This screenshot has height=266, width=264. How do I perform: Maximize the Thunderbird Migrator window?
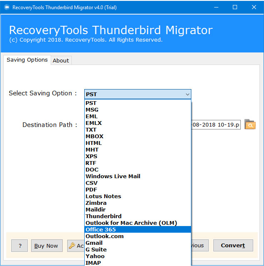(235, 7)
